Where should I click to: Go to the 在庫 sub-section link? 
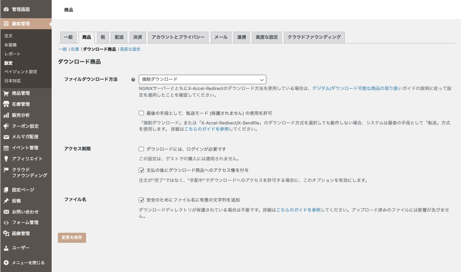pos(75,49)
